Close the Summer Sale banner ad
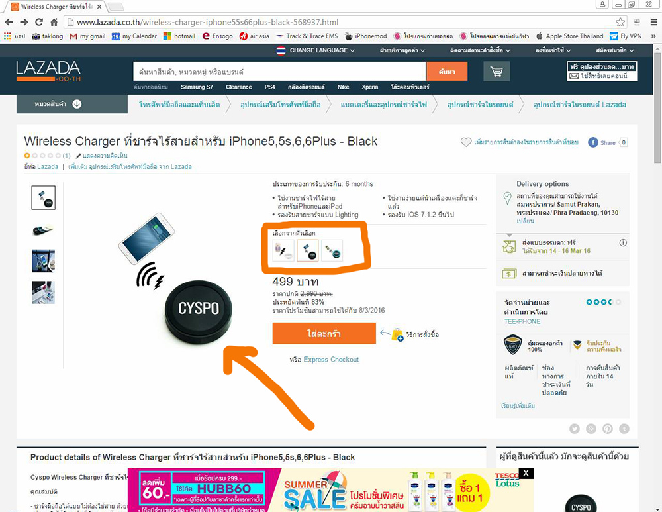 (x=526, y=473)
